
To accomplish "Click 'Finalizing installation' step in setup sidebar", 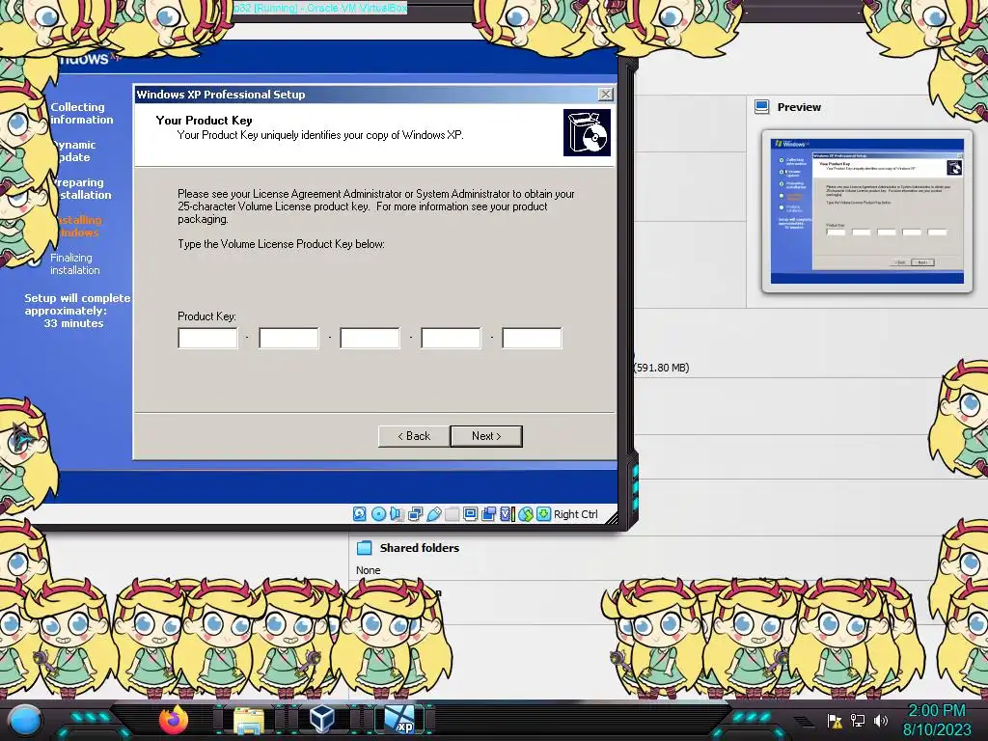I will (x=75, y=264).
